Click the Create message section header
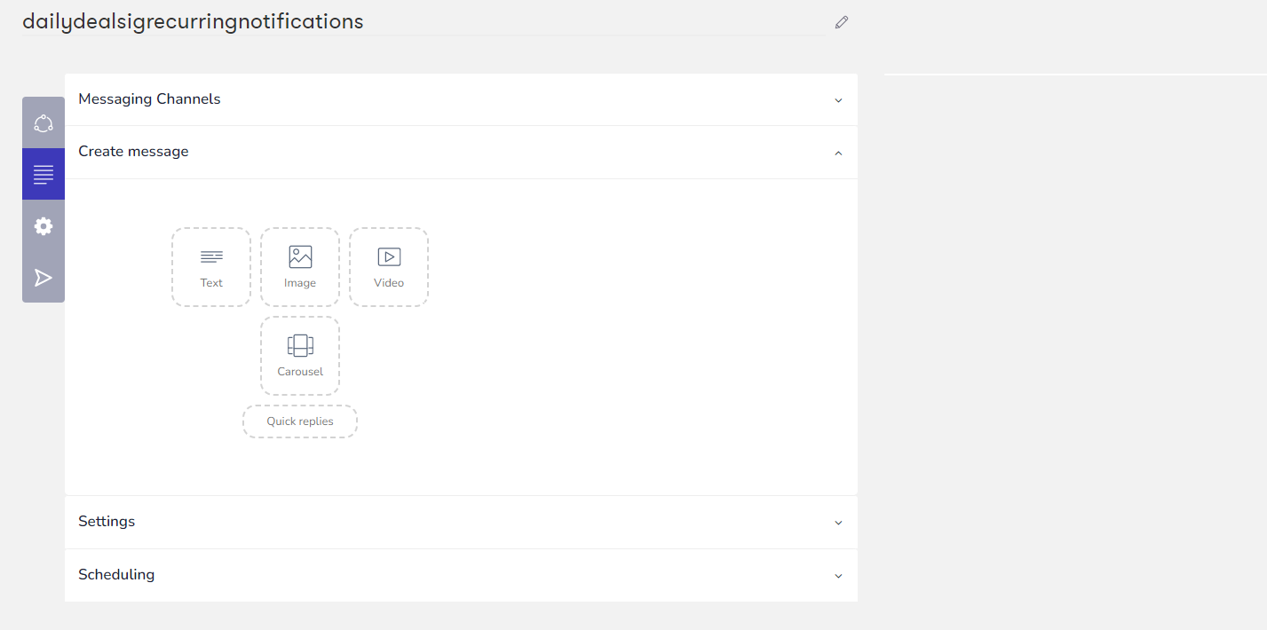 pyautogui.click(x=133, y=152)
